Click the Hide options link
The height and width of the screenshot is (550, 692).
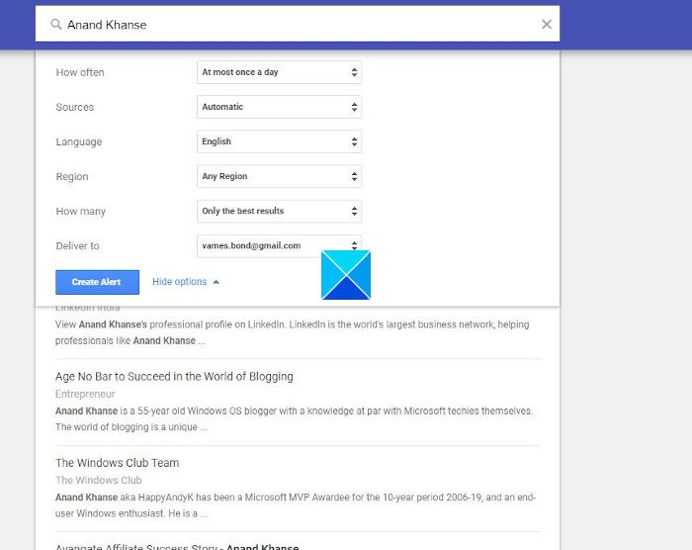point(179,282)
